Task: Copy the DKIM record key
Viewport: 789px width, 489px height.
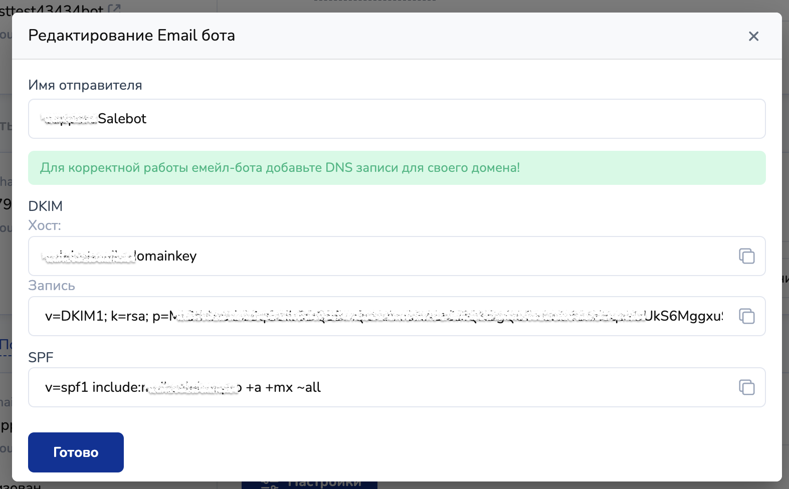Action: (746, 316)
